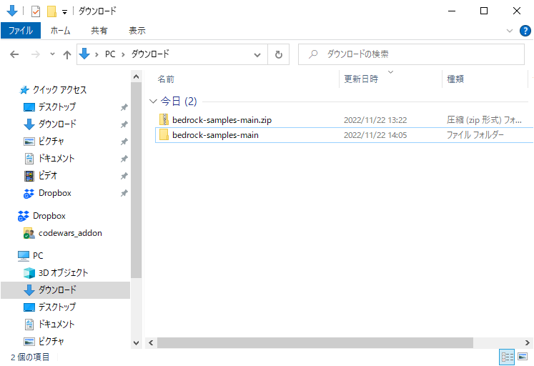Open the codewars_addon shared folder
Image resolution: width=534 pixels, height=366 pixels.
tap(70, 233)
